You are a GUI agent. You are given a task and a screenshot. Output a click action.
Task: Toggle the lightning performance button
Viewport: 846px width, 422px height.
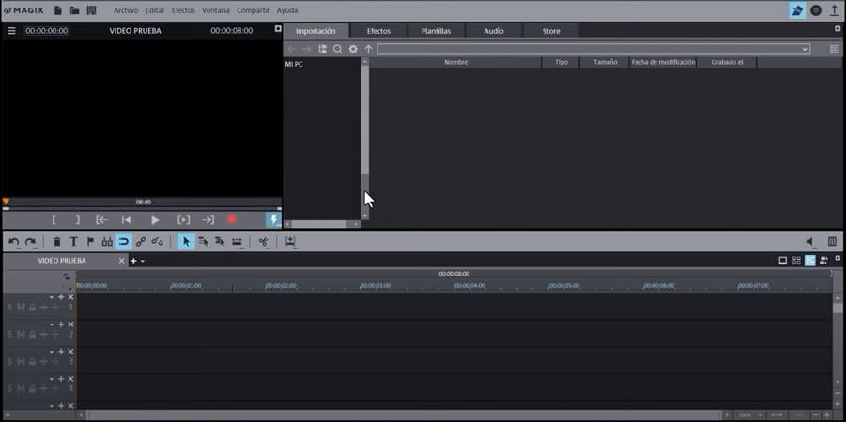point(273,219)
